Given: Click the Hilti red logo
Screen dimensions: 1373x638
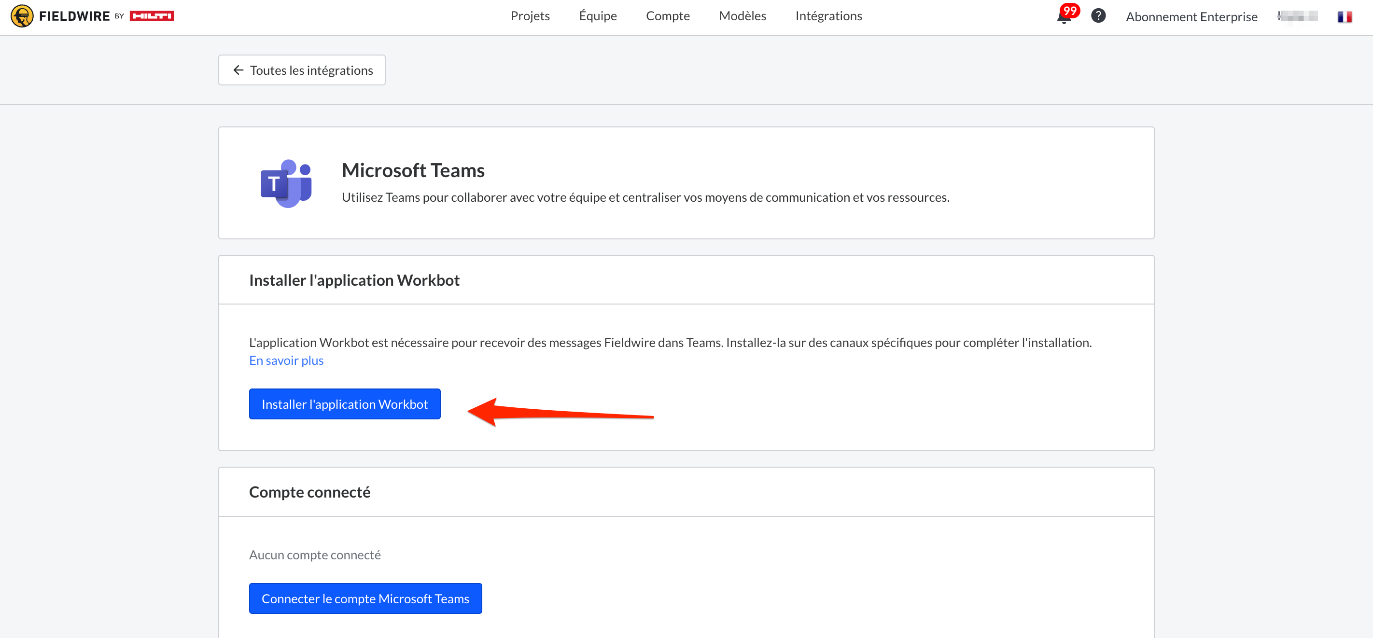Looking at the screenshot, I should tap(152, 16).
